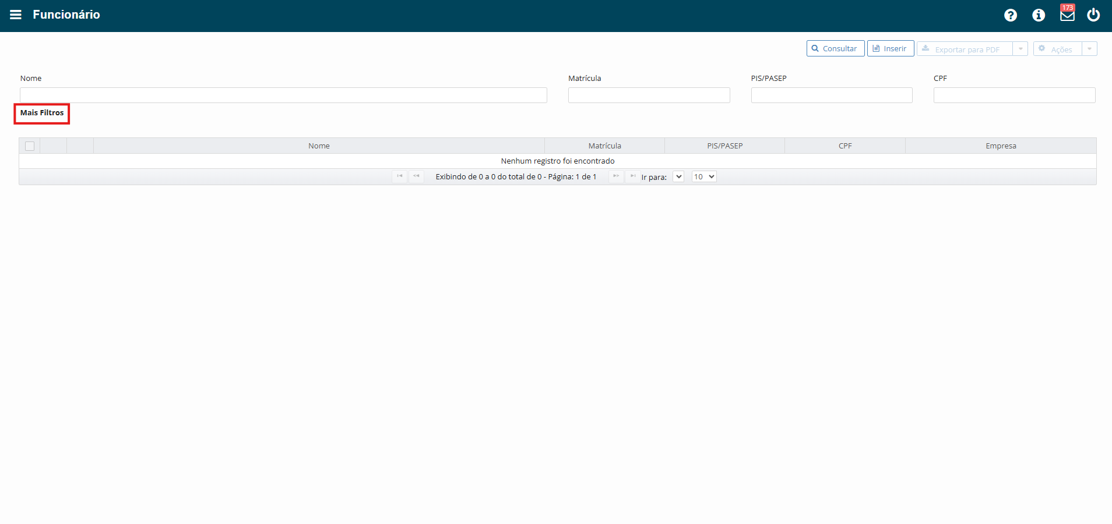Open the help question mark icon
This screenshot has width=1112, height=524.
pos(1011,15)
